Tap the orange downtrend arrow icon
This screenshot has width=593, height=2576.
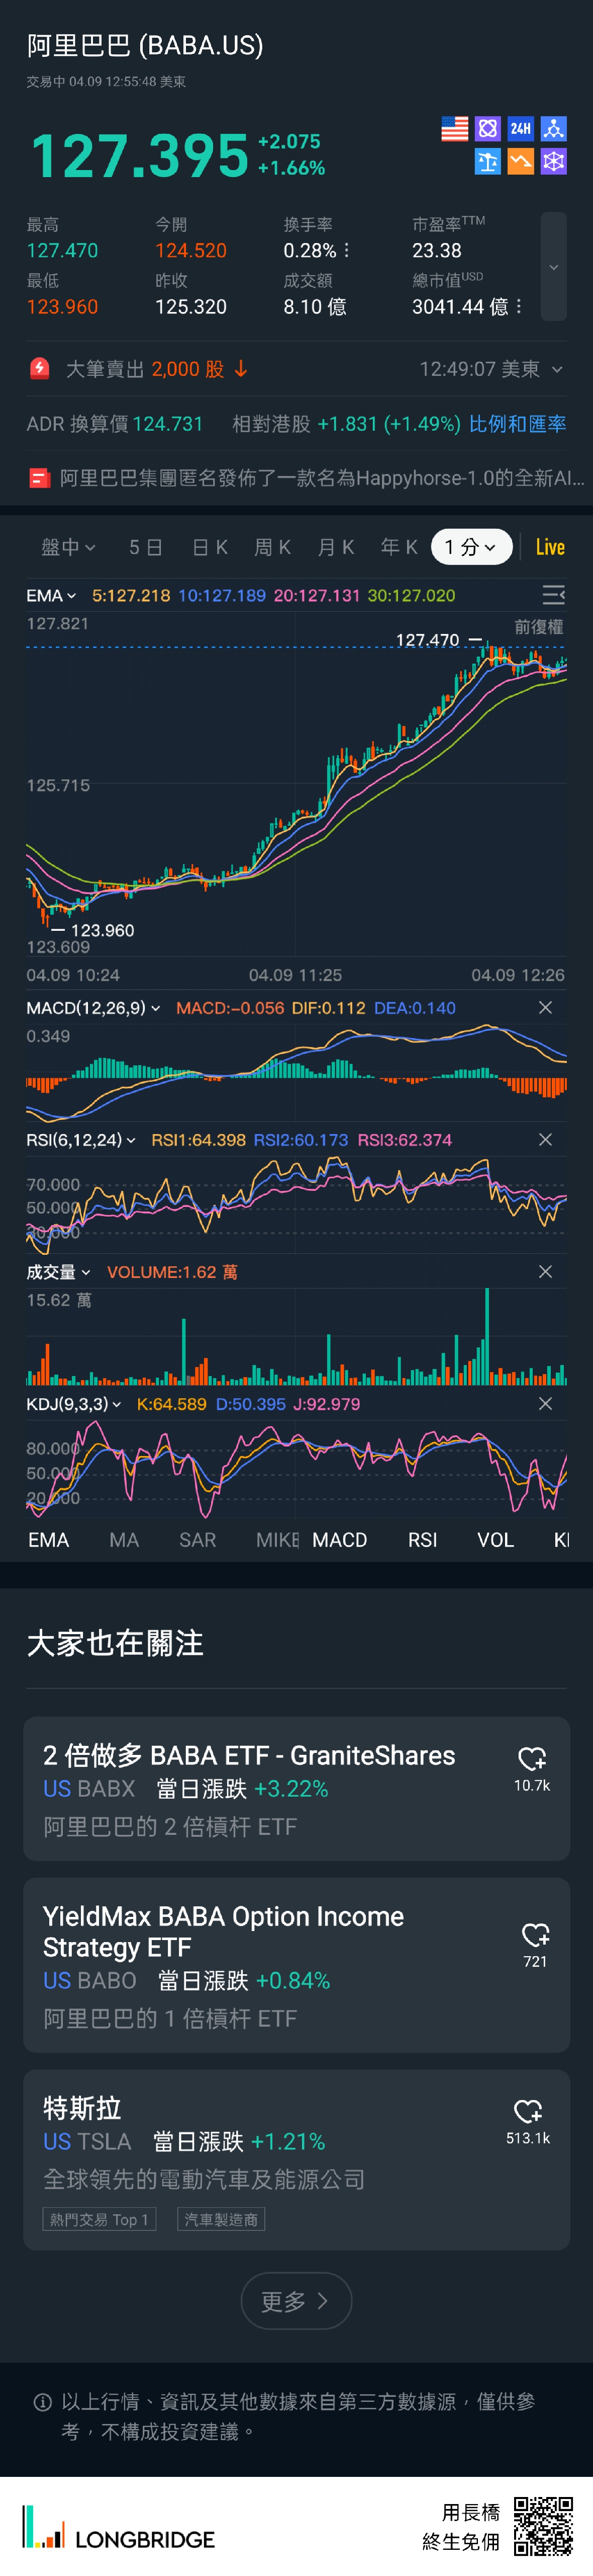click(520, 162)
